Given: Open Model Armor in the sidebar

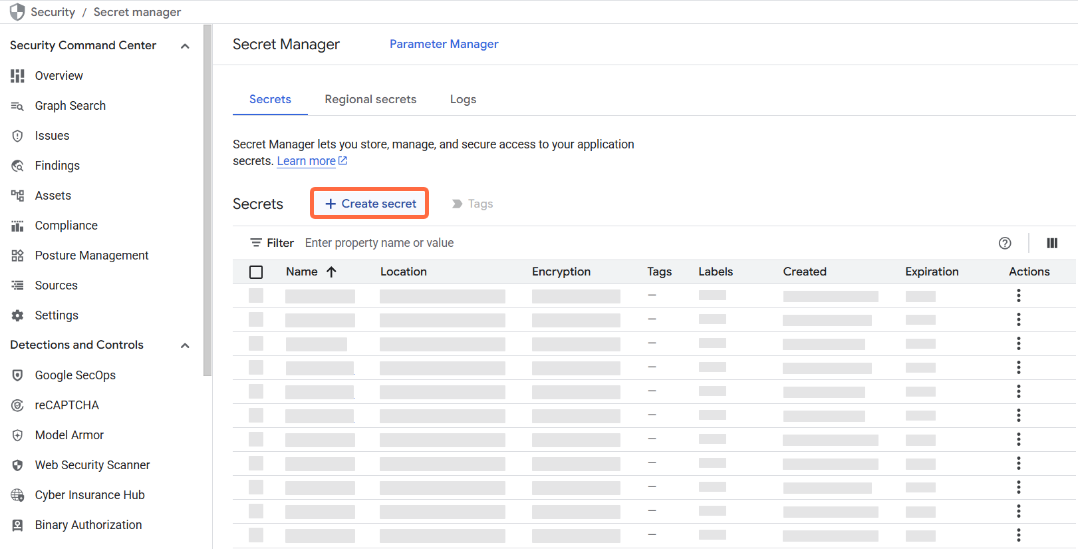Looking at the screenshot, I should [69, 435].
